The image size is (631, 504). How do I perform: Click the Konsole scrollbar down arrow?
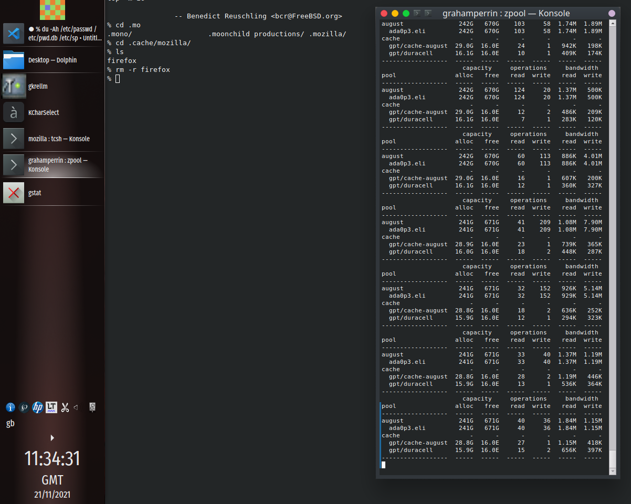pyautogui.click(x=612, y=471)
